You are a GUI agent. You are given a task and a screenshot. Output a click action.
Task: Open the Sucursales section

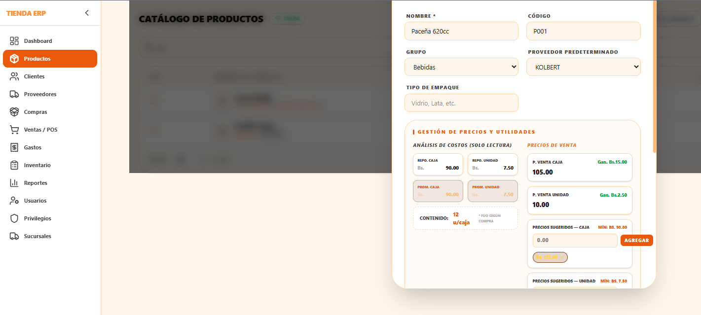(50, 236)
